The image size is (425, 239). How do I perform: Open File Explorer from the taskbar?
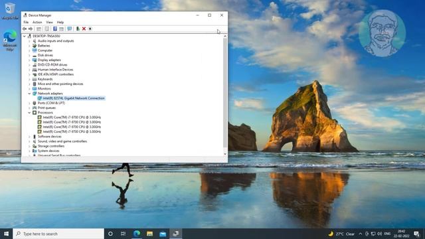point(149,234)
